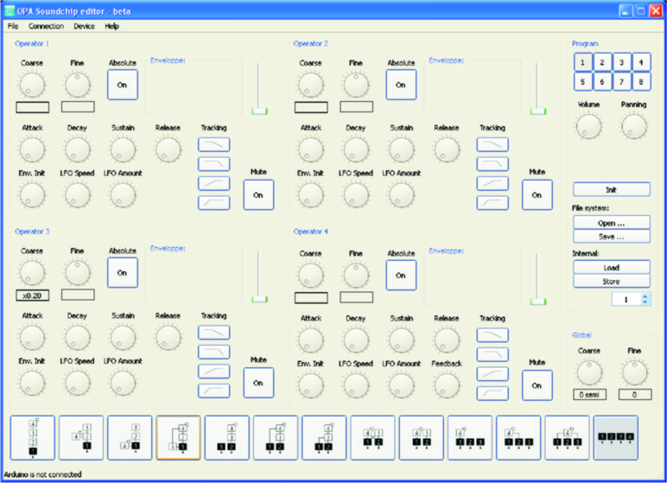The height and width of the screenshot is (483, 667).
Task: Open the Connection menu
Action: point(46,26)
